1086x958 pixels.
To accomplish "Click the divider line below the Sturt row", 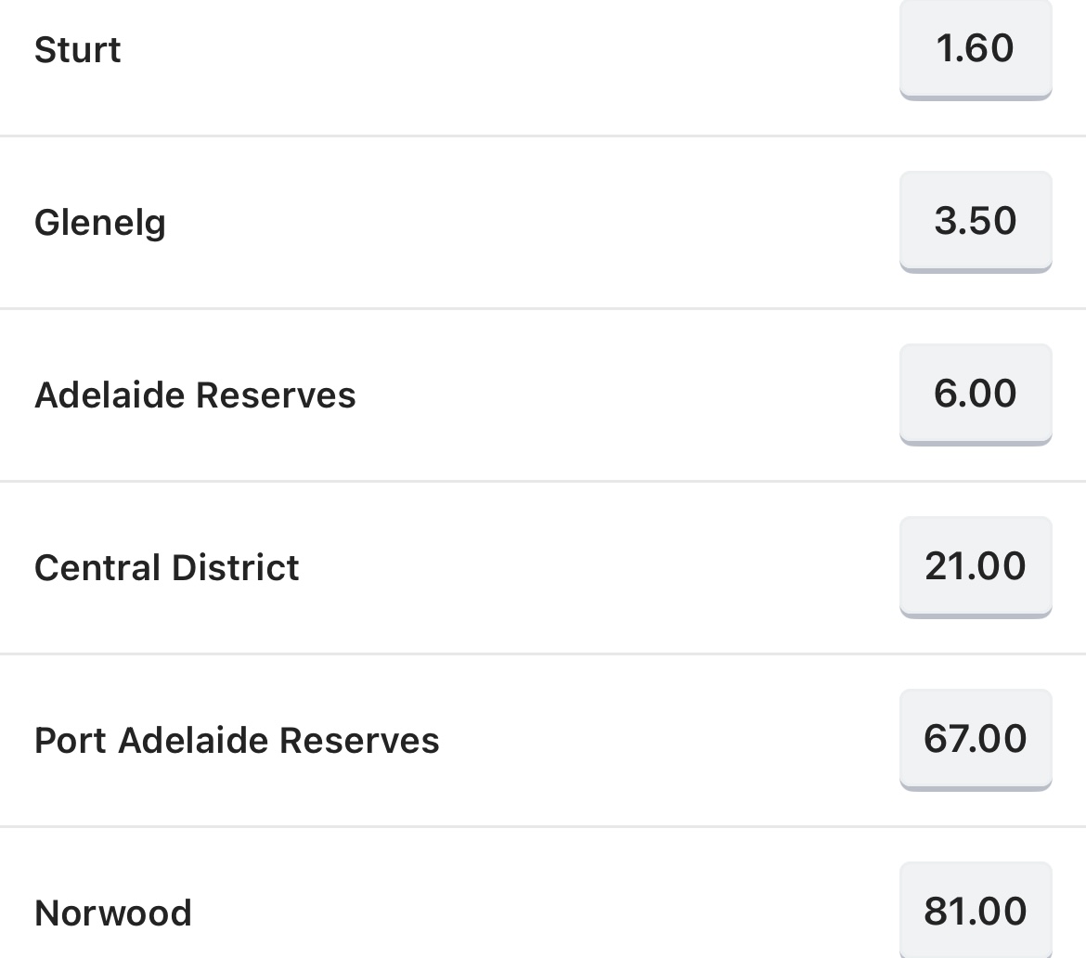I will (543, 136).
